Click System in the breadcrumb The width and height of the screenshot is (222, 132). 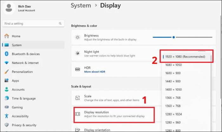81,5
